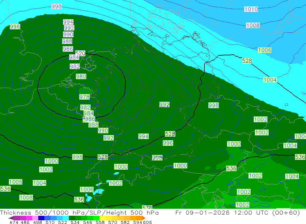
Task: Select the 606 legend value
Action: (147, 222)
